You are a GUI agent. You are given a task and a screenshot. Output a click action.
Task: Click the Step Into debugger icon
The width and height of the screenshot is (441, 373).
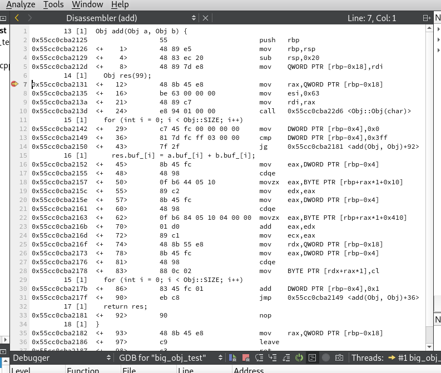272,358
